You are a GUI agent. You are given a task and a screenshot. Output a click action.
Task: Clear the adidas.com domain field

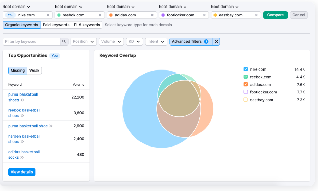(152, 15)
